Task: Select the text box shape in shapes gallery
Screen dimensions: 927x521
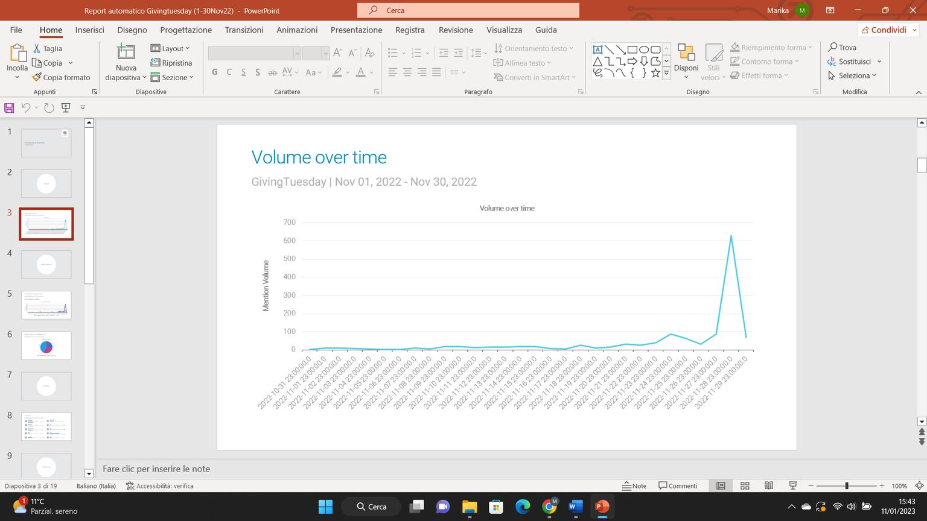Action: [x=597, y=49]
